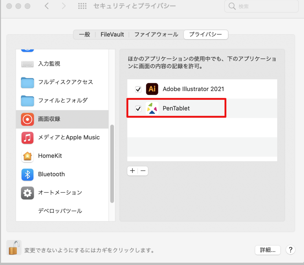
Task: Uncheck PenTablet screen recording permission
Action: pos(138,109)
